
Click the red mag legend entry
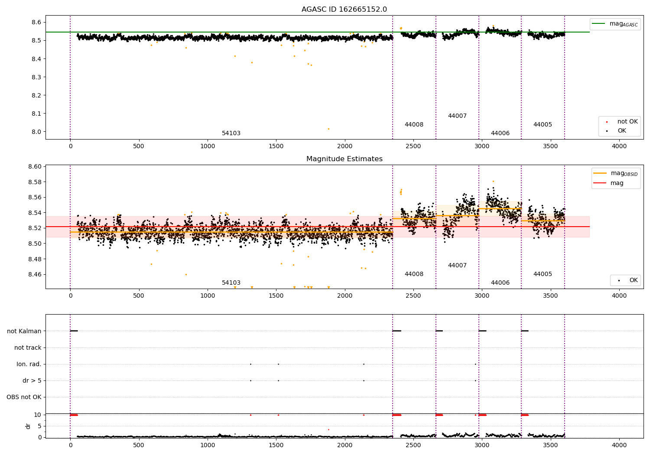click(x=609, y=183)
